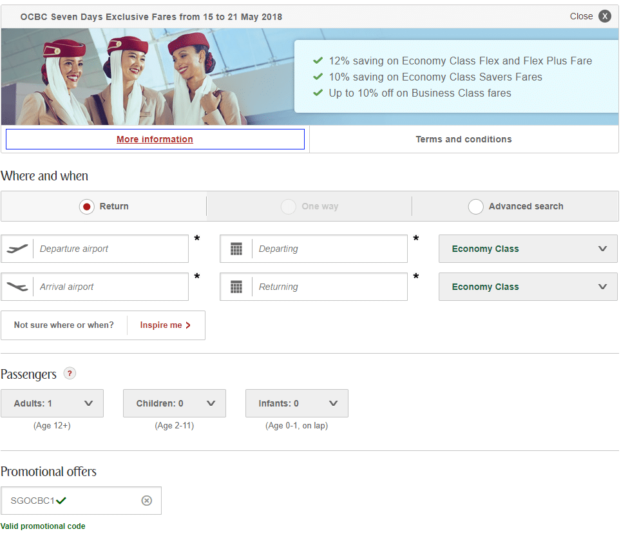Click the arrival airplane icon
Image resolution: width=621 pixels, height=536 pixels.
(x=17, y=287)
